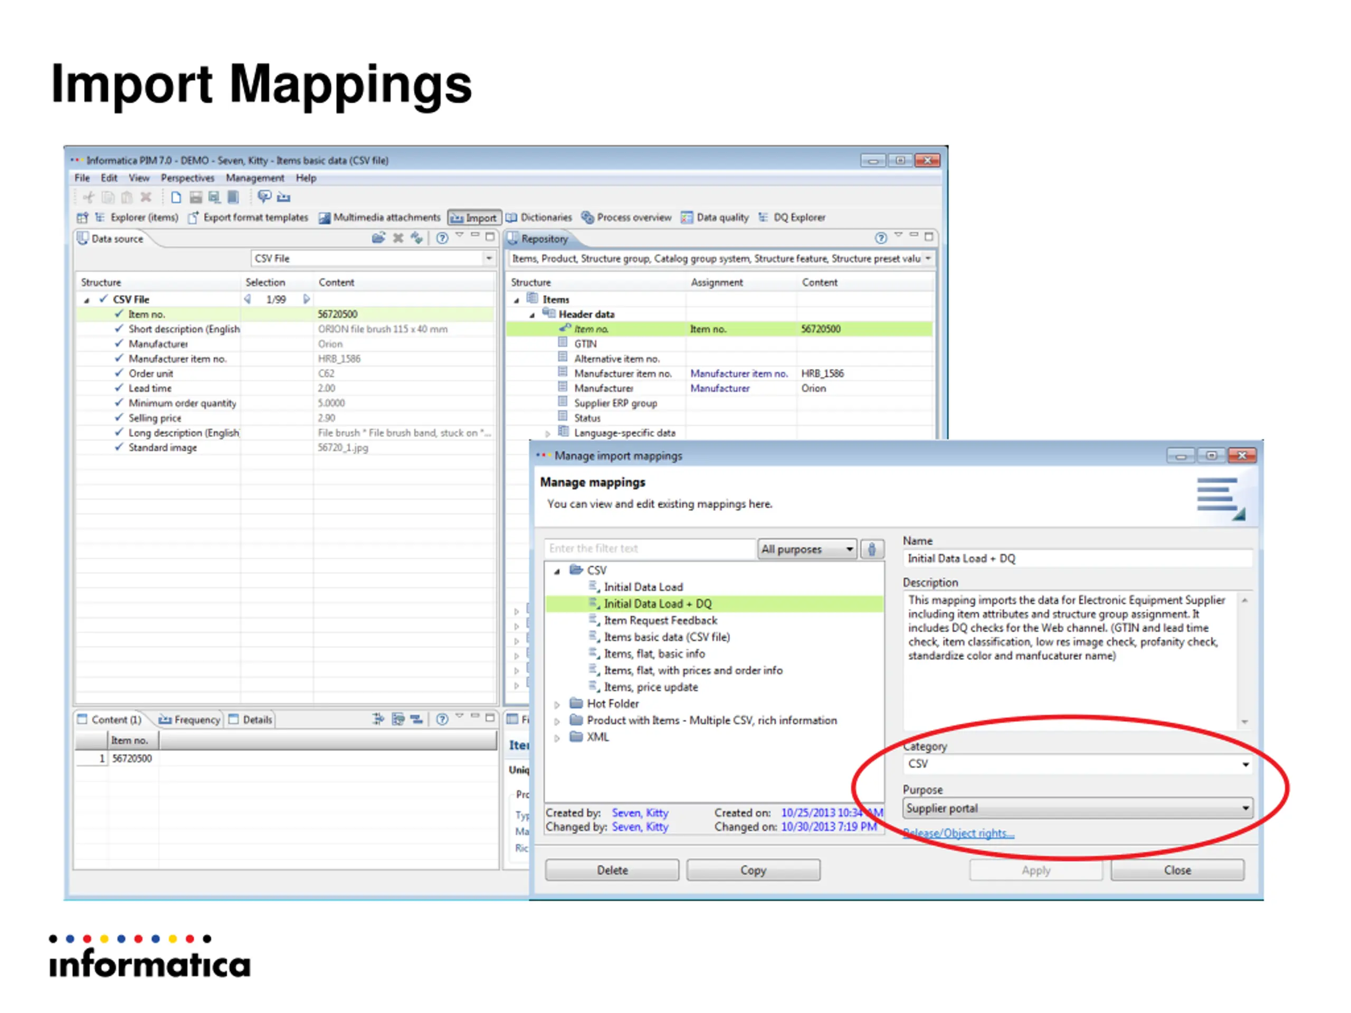Click the Hot Folder folder icon
The width and height of the screenshot is (1351, 1013).
tap(576, 703)
